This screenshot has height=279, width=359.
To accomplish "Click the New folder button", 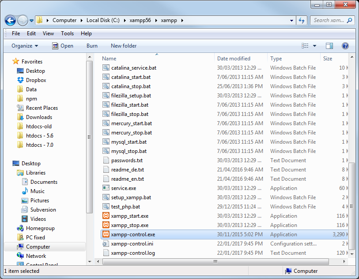I will point(124,46).
